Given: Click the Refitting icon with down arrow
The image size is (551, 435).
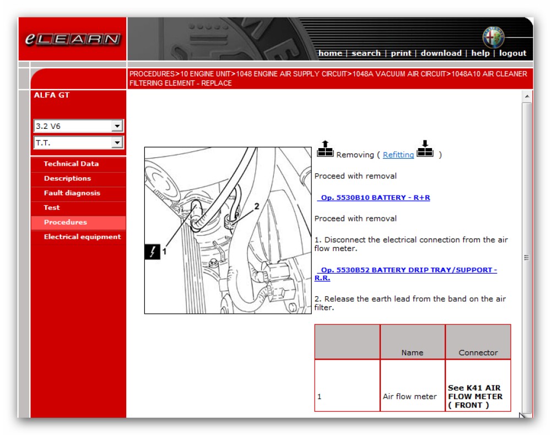Looking at the screenshot, I should click(425, 150).
